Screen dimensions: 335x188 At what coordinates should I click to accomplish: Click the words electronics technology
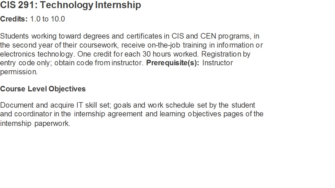[38, 54]
